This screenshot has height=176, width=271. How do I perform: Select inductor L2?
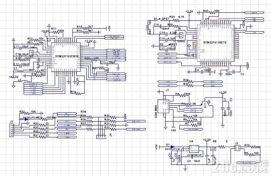point(24,81)
